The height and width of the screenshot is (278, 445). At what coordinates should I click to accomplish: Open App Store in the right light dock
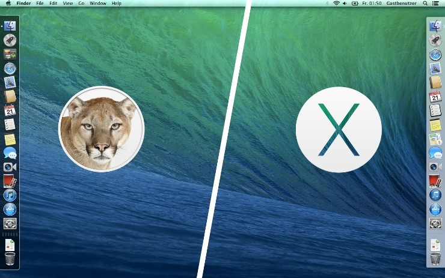[x=435, y=210]
